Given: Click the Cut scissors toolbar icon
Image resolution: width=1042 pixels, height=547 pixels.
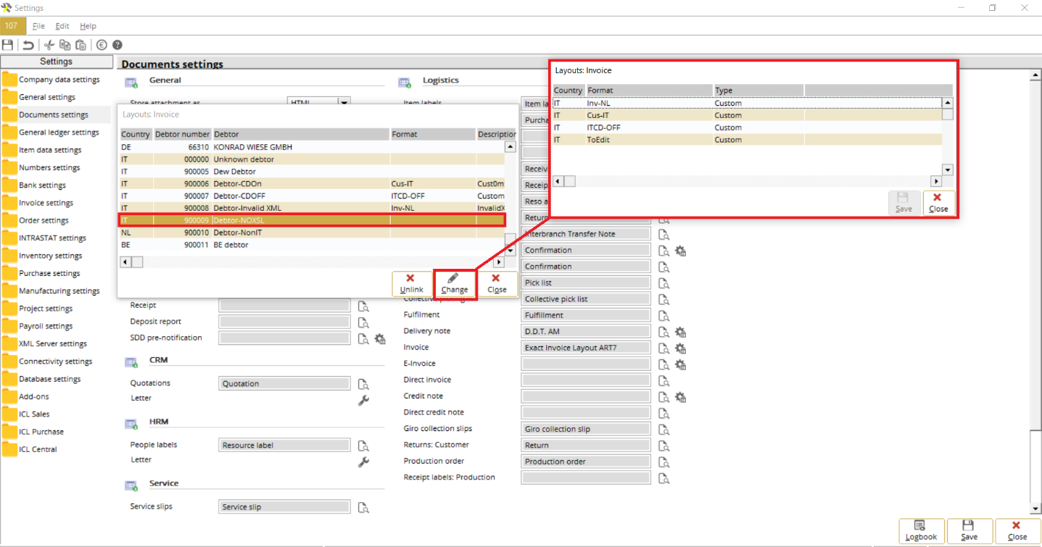Looking at the screenshot, I should click(x=49, y=45).
